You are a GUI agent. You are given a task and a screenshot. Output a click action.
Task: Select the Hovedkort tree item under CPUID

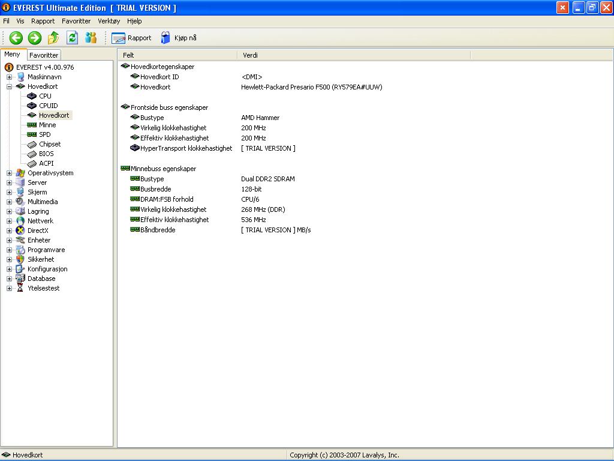(x=54, y=115)
